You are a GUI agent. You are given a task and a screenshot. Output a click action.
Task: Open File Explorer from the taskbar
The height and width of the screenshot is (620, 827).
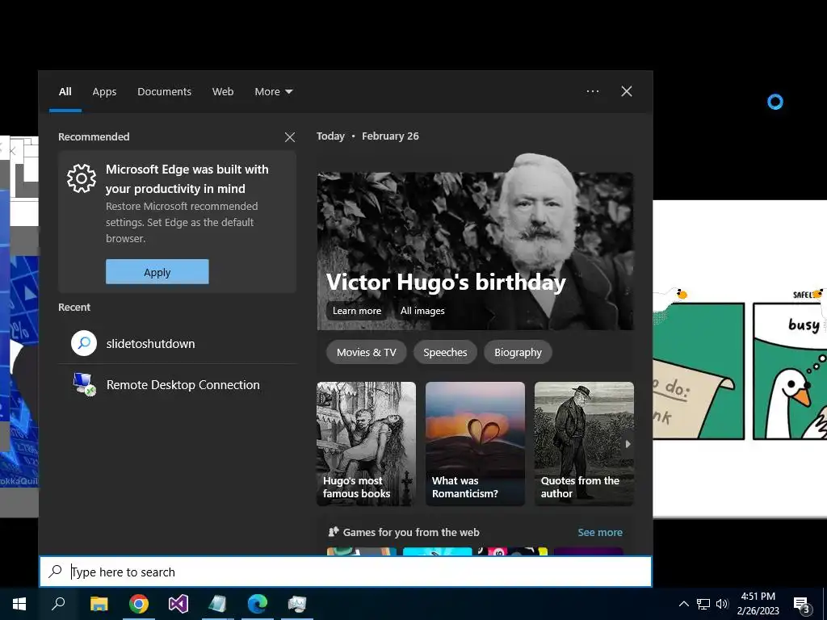(99, 604)
